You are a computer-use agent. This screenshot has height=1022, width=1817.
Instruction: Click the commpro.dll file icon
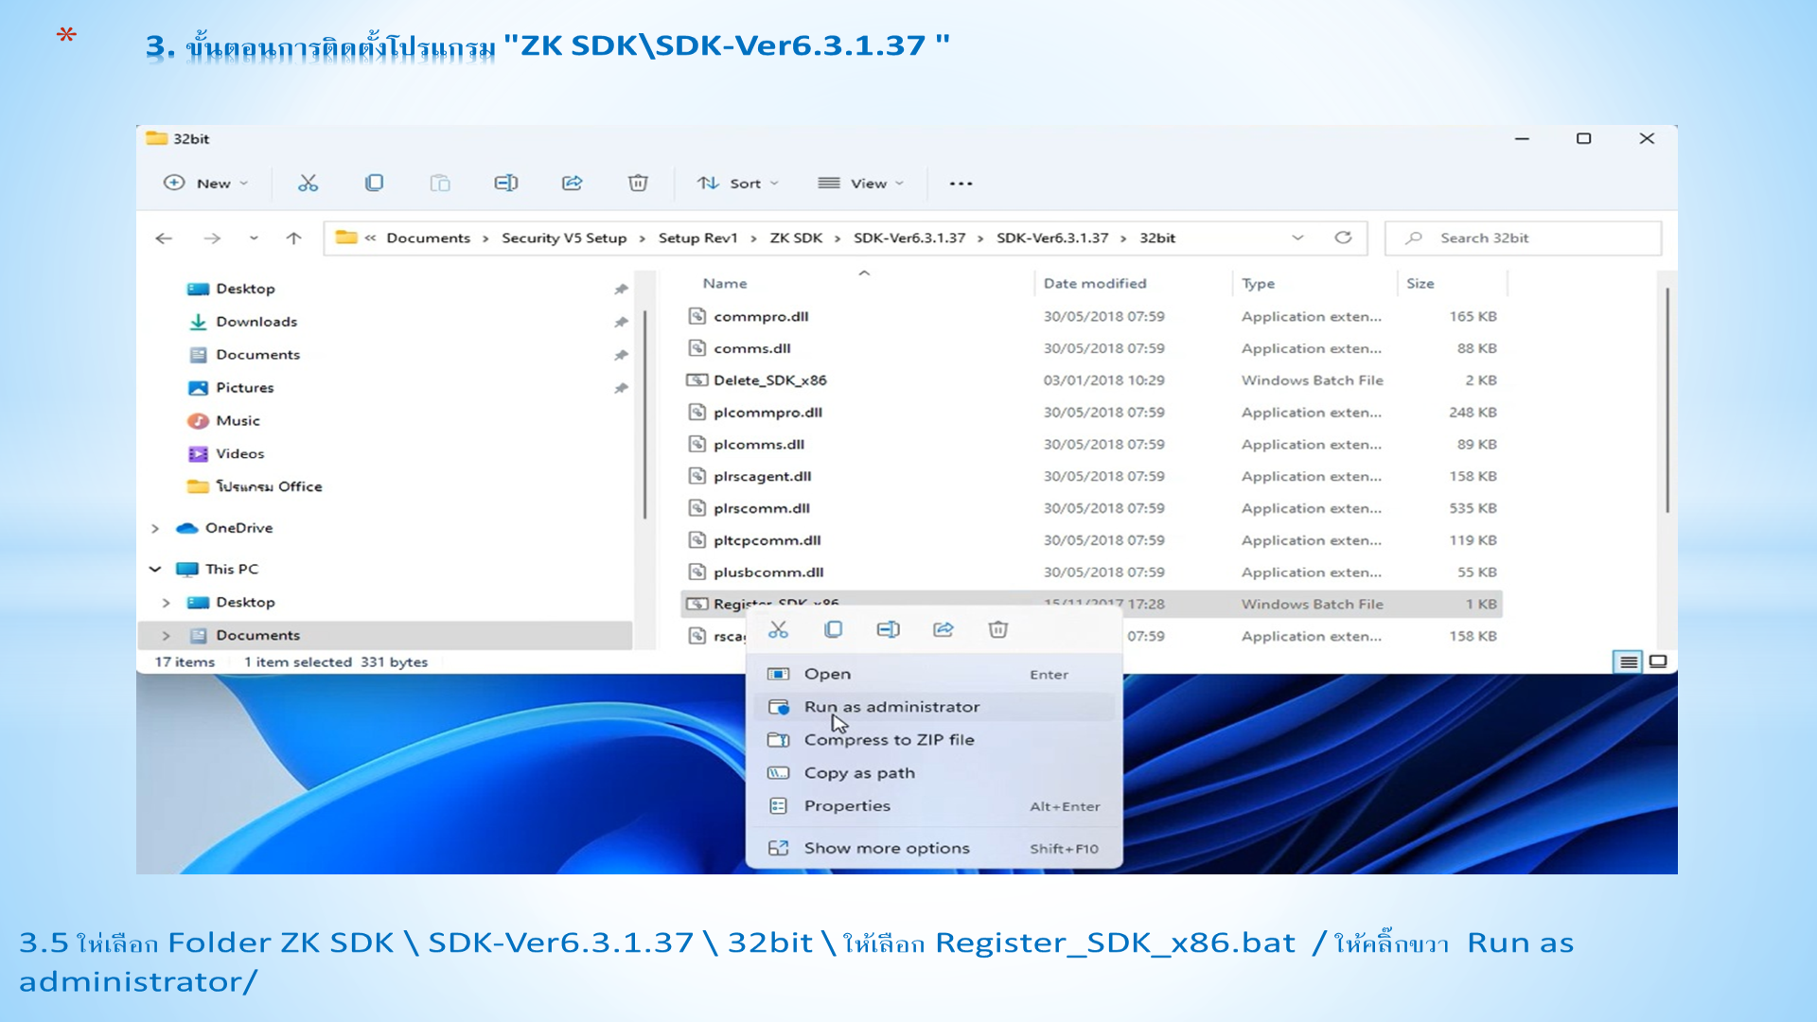click(697, 316)
